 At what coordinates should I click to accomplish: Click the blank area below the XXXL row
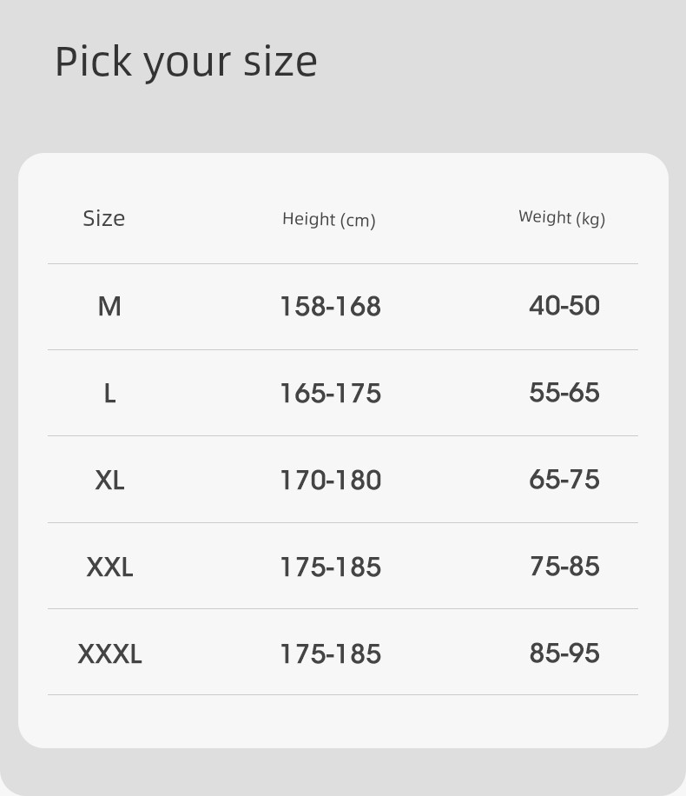pyautogui.click(x=343, y=721)
